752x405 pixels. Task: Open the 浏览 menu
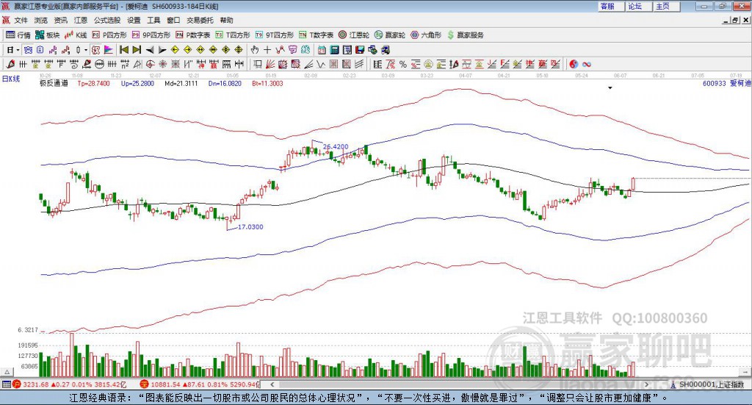[41, 20]
